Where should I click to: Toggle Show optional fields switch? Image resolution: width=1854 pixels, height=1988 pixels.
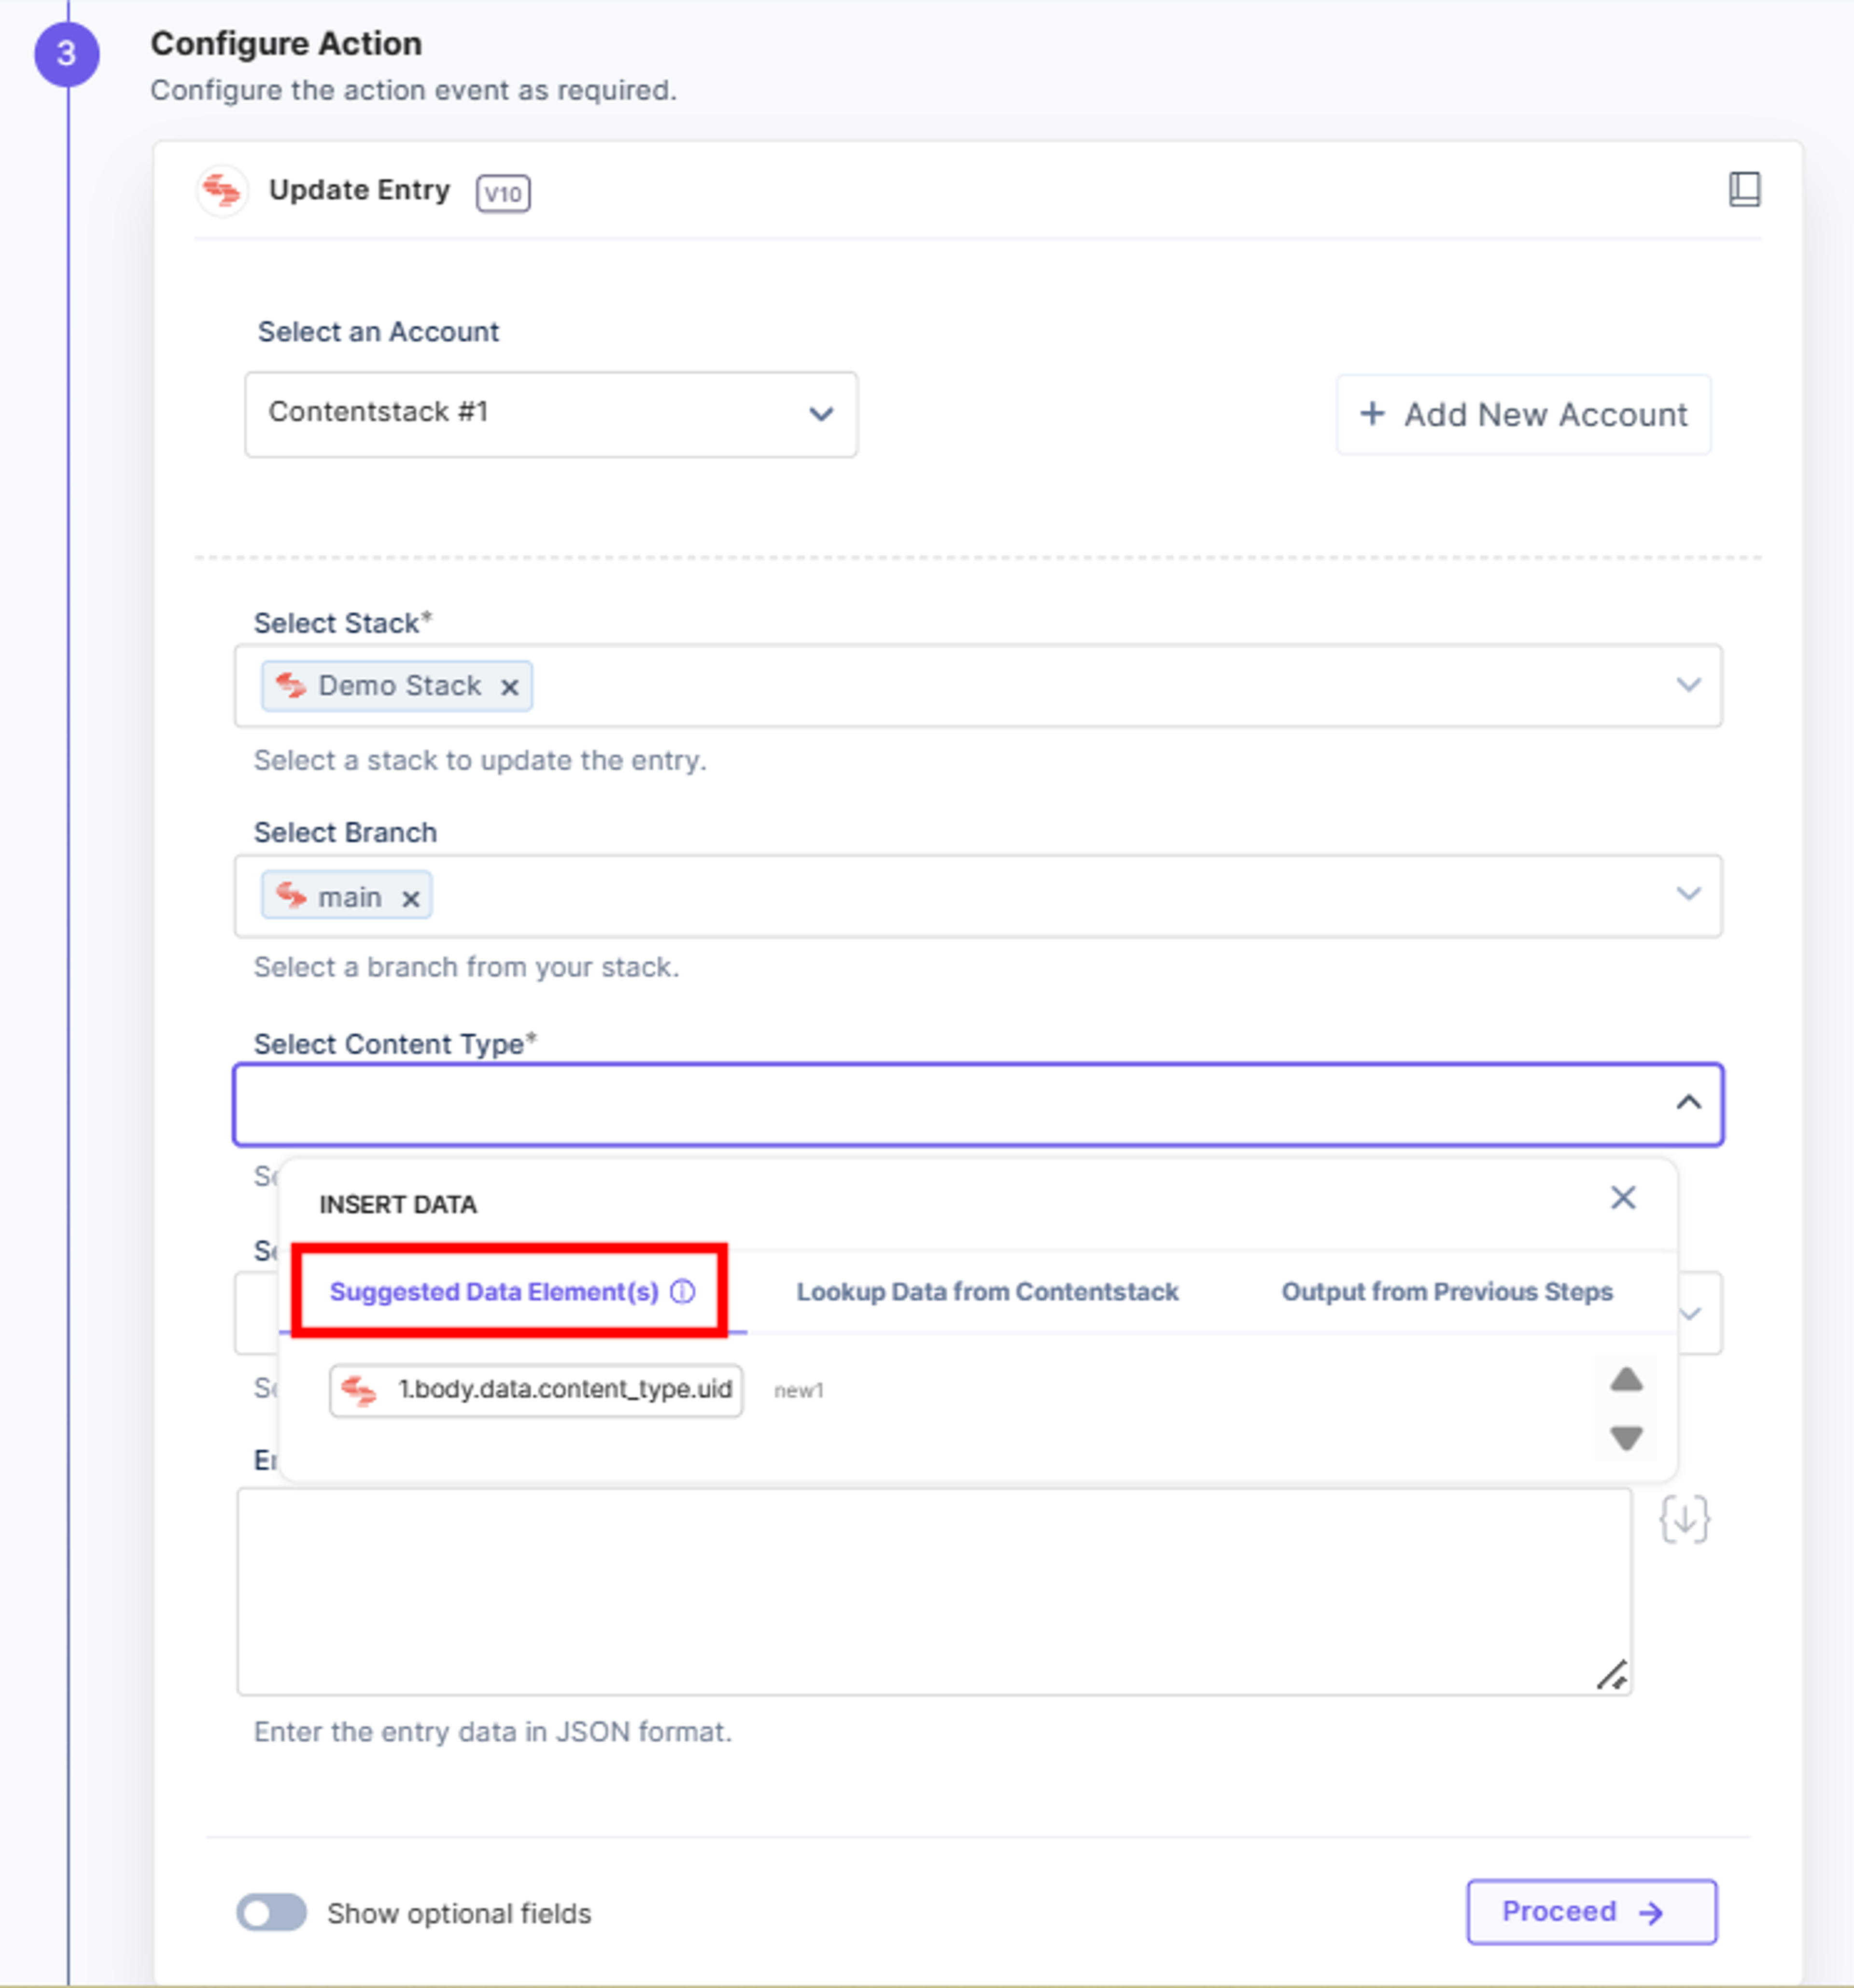(271, 1912)
